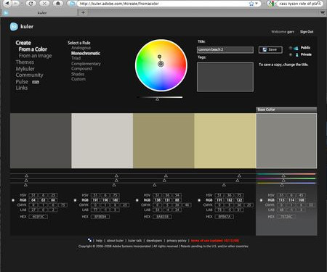The height and width of the screenshot is (272, 327).
Task: Open the privacy policy footer link
Action: (x=177, y=241)
